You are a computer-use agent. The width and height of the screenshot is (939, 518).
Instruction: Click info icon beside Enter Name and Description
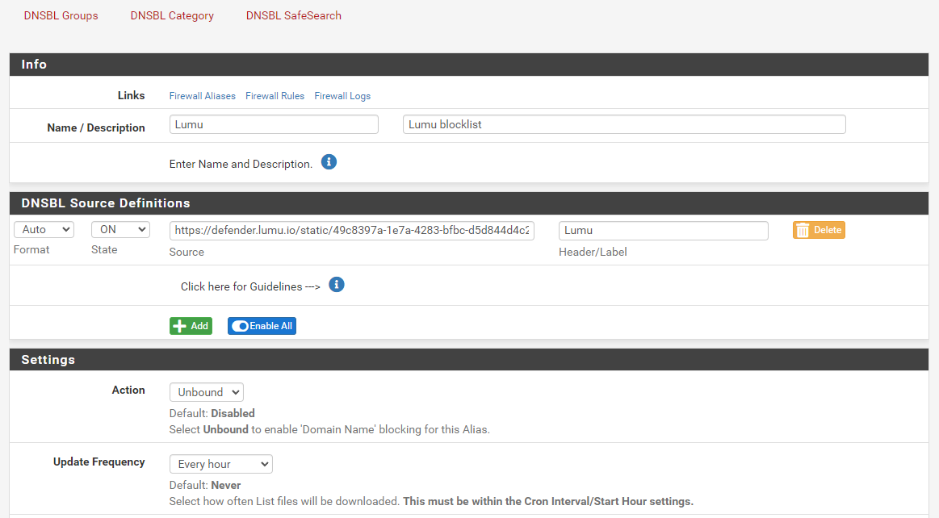(x=329, y=162)
